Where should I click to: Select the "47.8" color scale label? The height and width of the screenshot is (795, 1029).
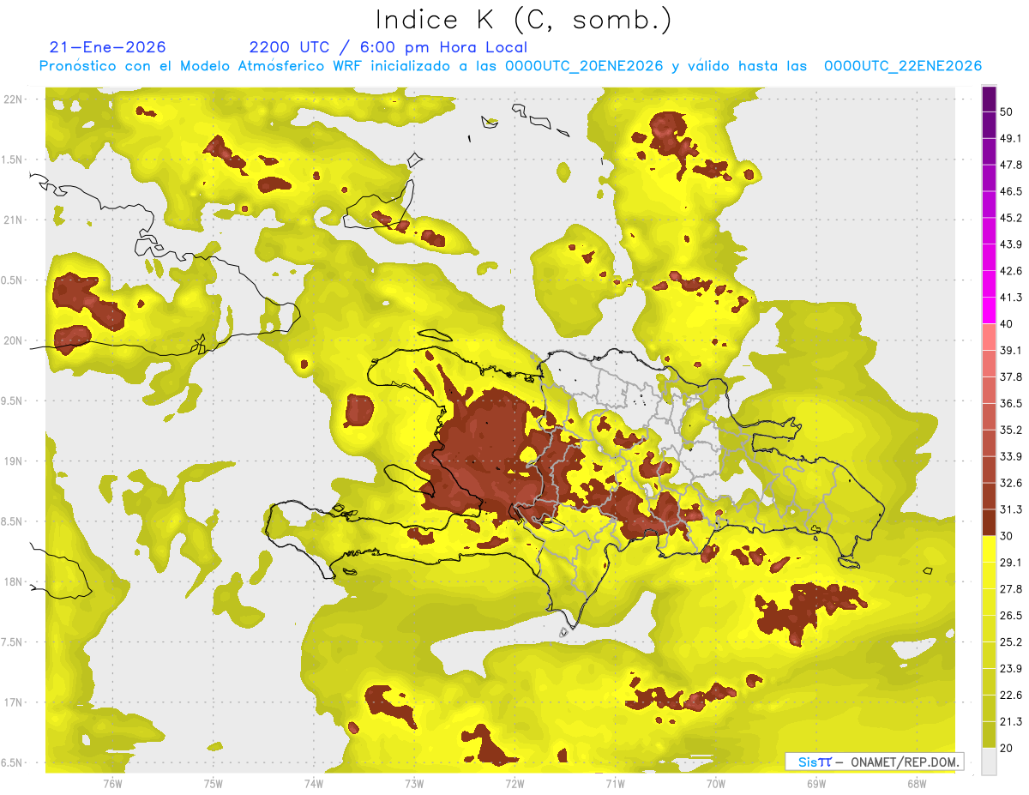[x=1011, y=165]
